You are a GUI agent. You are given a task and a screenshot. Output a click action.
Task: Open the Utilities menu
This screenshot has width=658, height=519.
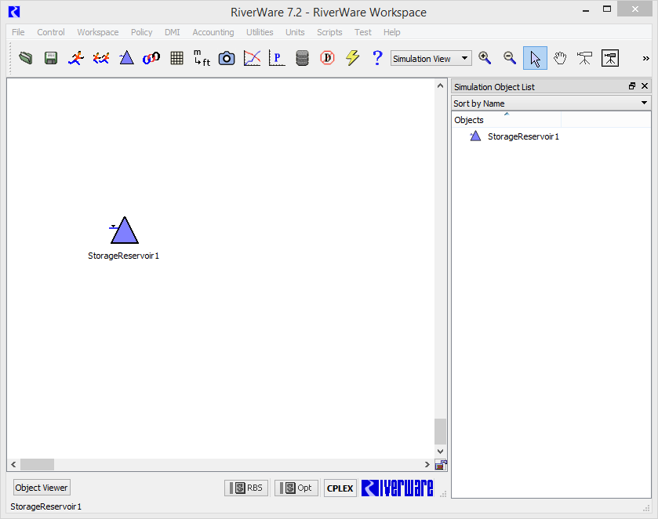click(x=260, y=32)
